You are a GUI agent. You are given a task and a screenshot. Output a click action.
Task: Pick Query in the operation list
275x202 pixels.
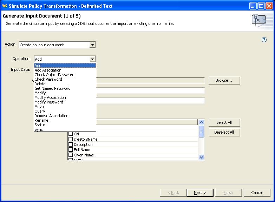(x=40, y=111)
